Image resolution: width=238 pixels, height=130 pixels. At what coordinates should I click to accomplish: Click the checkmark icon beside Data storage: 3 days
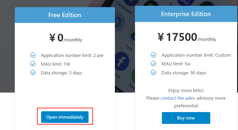coord(33,73)
